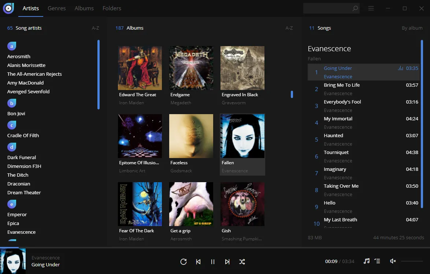Adjust the volume slider
The image size is (430, 274).
pos(412,262)
